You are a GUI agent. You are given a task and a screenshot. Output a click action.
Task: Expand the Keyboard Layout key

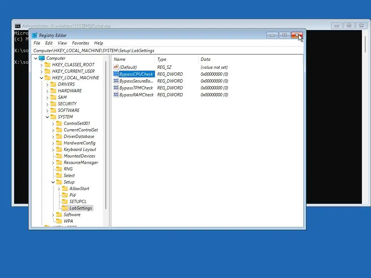[53, 149]
